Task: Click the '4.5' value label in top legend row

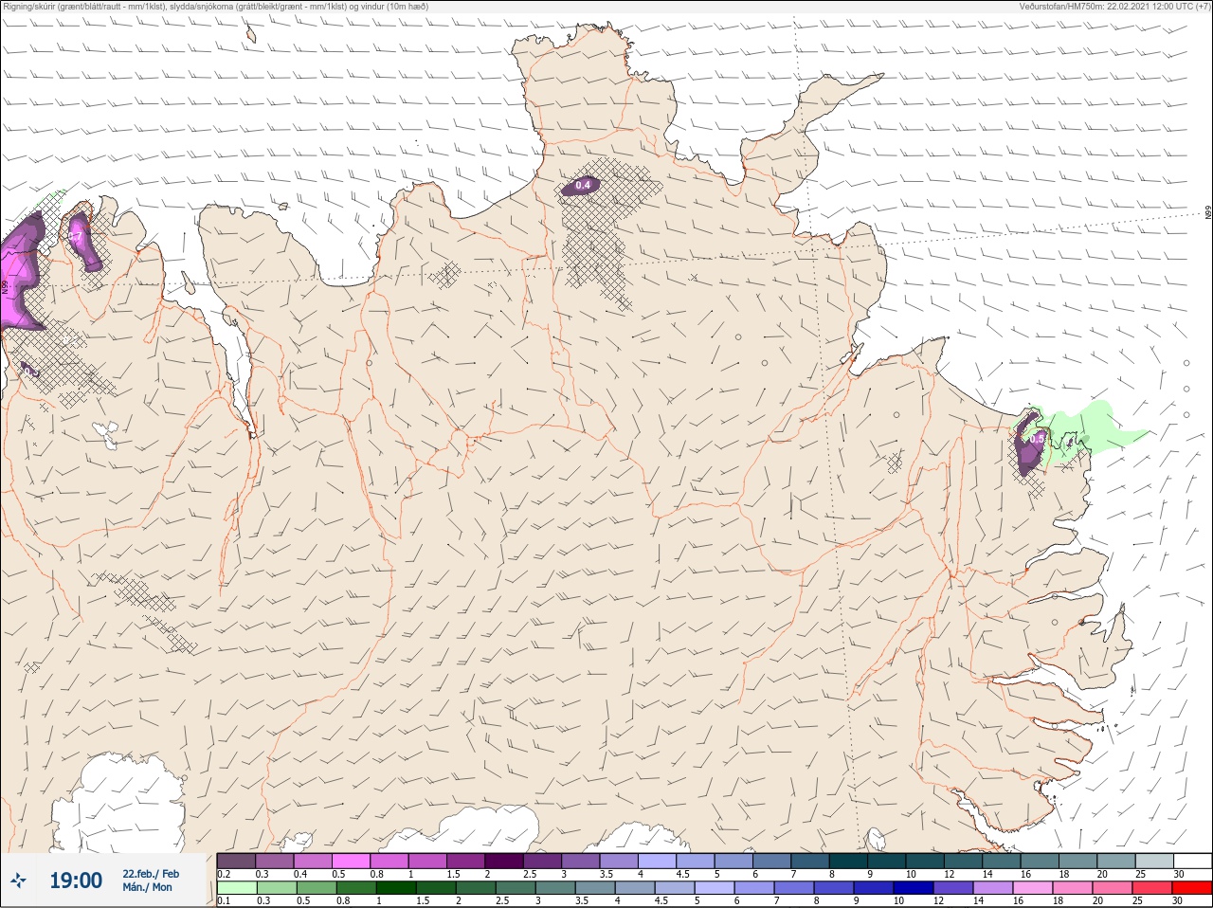Action: tap(682, 874)
